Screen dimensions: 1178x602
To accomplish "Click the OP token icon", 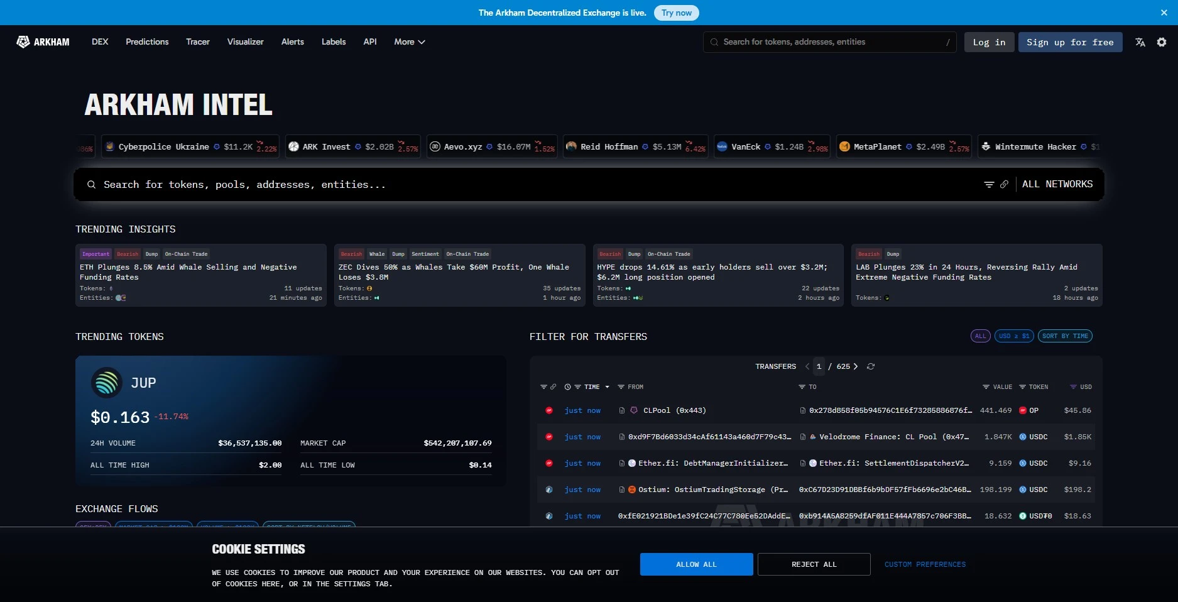I will [x=1023, y=410].
